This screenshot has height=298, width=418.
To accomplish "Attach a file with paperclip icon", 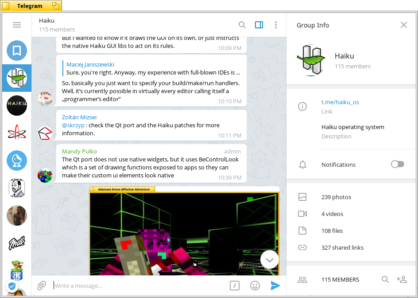I will 41,286.
